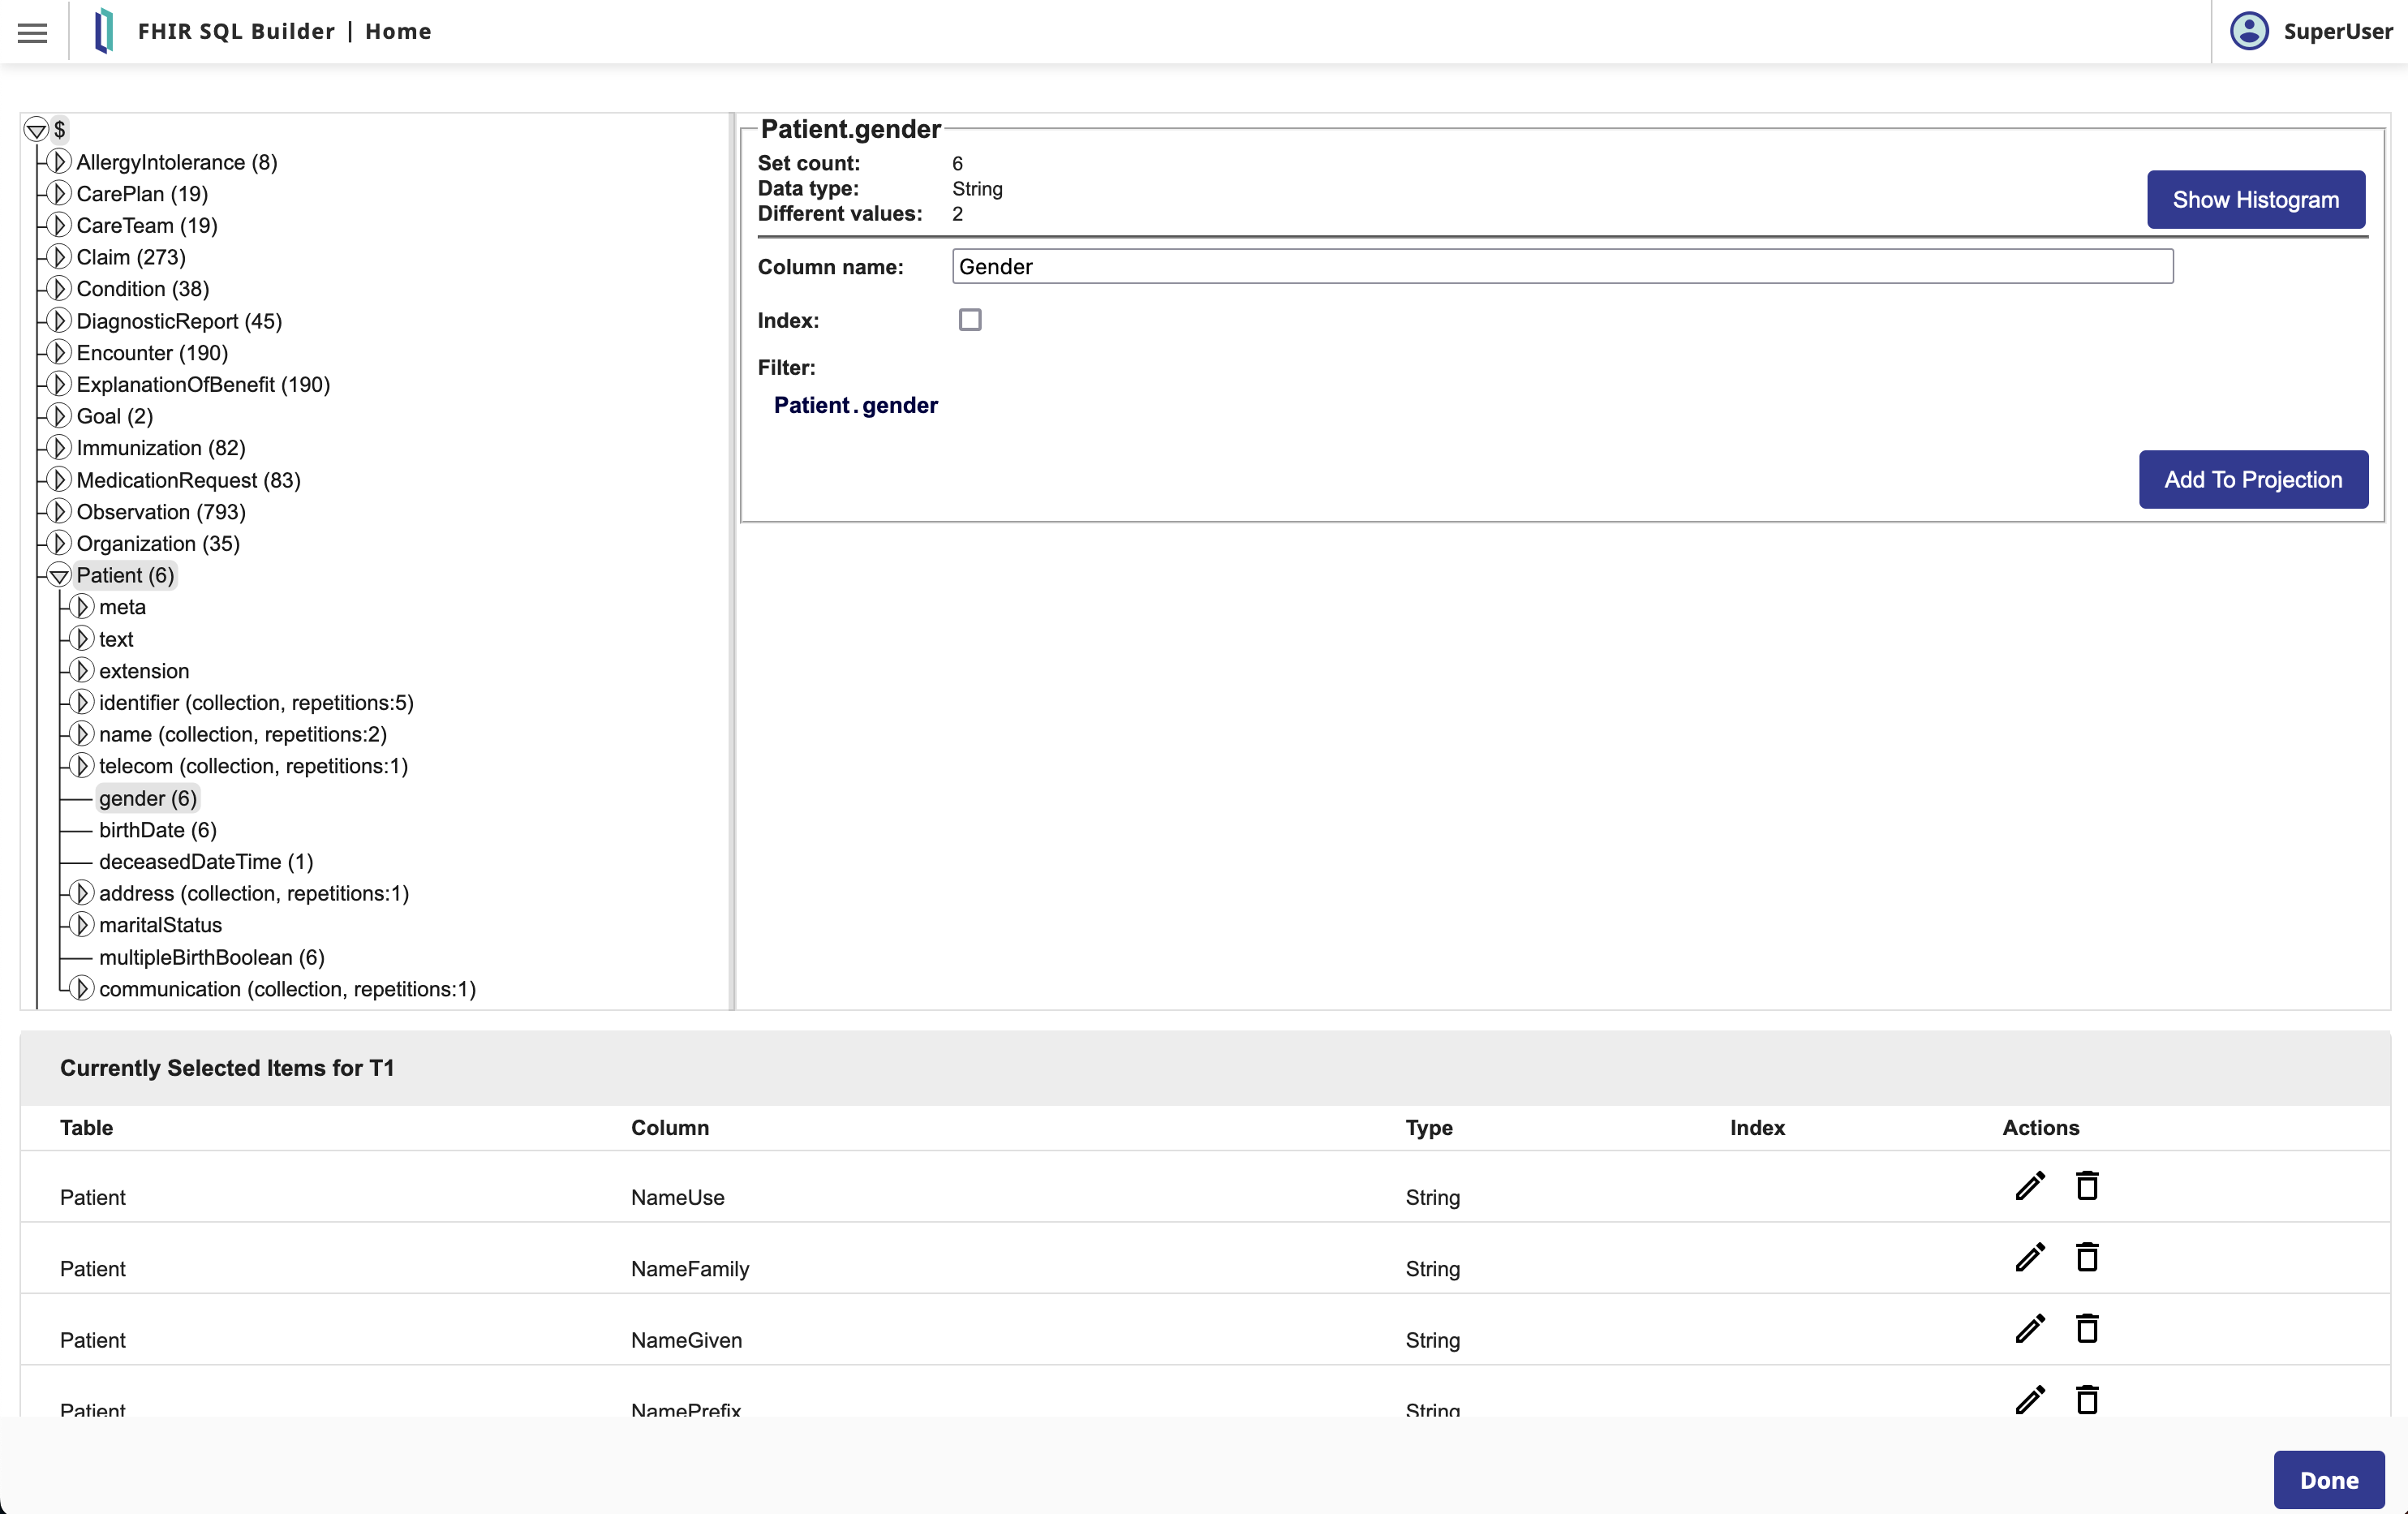
Task: Delete the NameFamily row from projection
Action: 2086,1257
